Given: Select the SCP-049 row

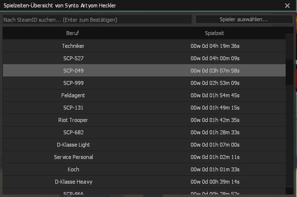Looking at the screenshot, I should 144,71.
